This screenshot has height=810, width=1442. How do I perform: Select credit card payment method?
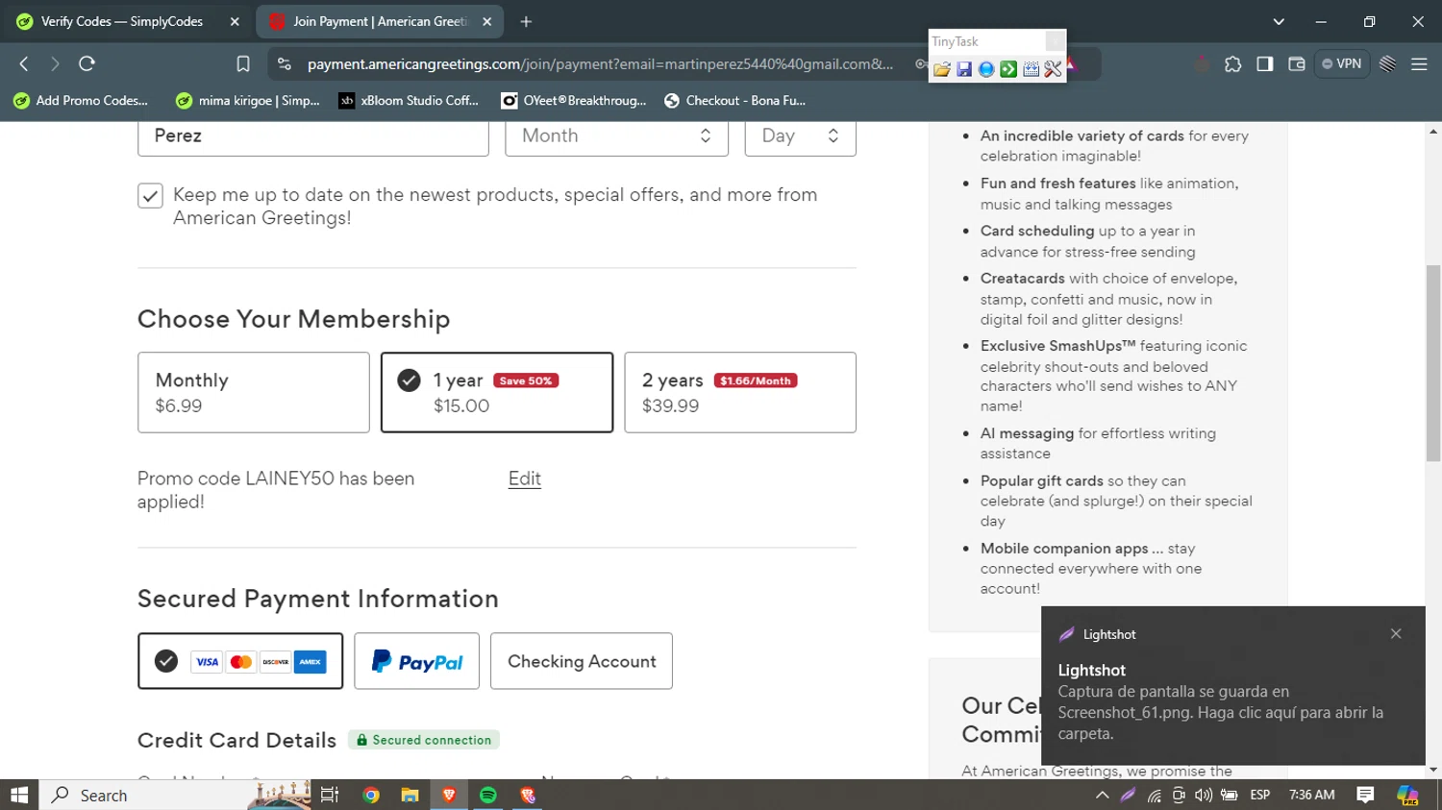240,661
